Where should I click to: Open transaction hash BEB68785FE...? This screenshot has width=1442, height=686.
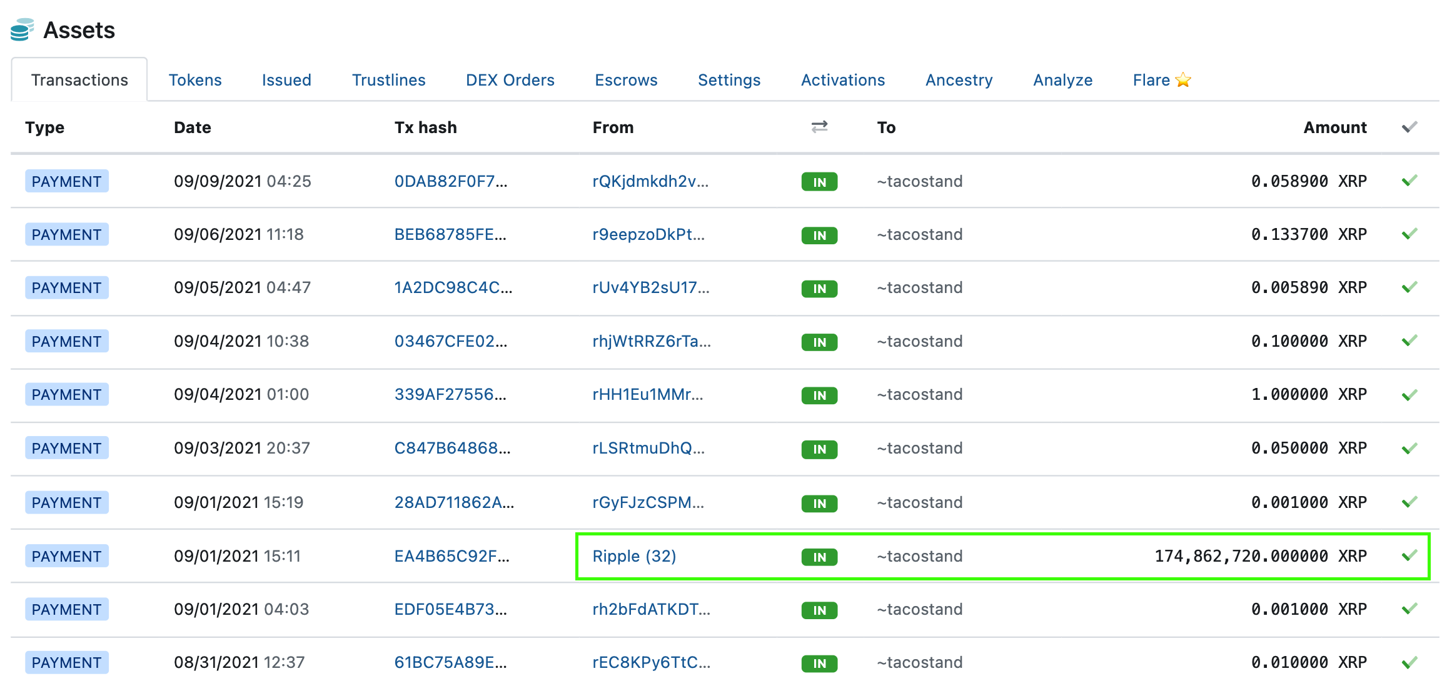(x=450, y=234)
